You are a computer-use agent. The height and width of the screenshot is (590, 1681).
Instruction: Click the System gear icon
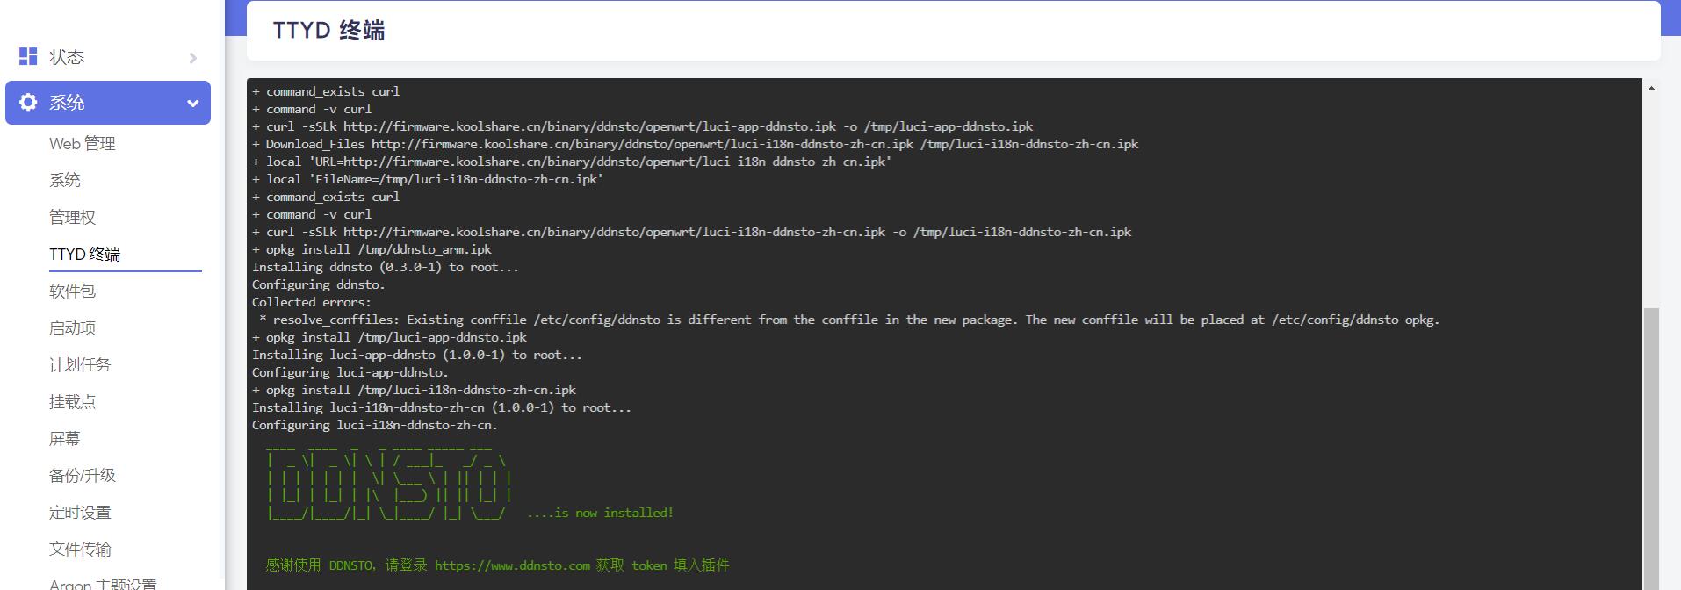point(28,103)
